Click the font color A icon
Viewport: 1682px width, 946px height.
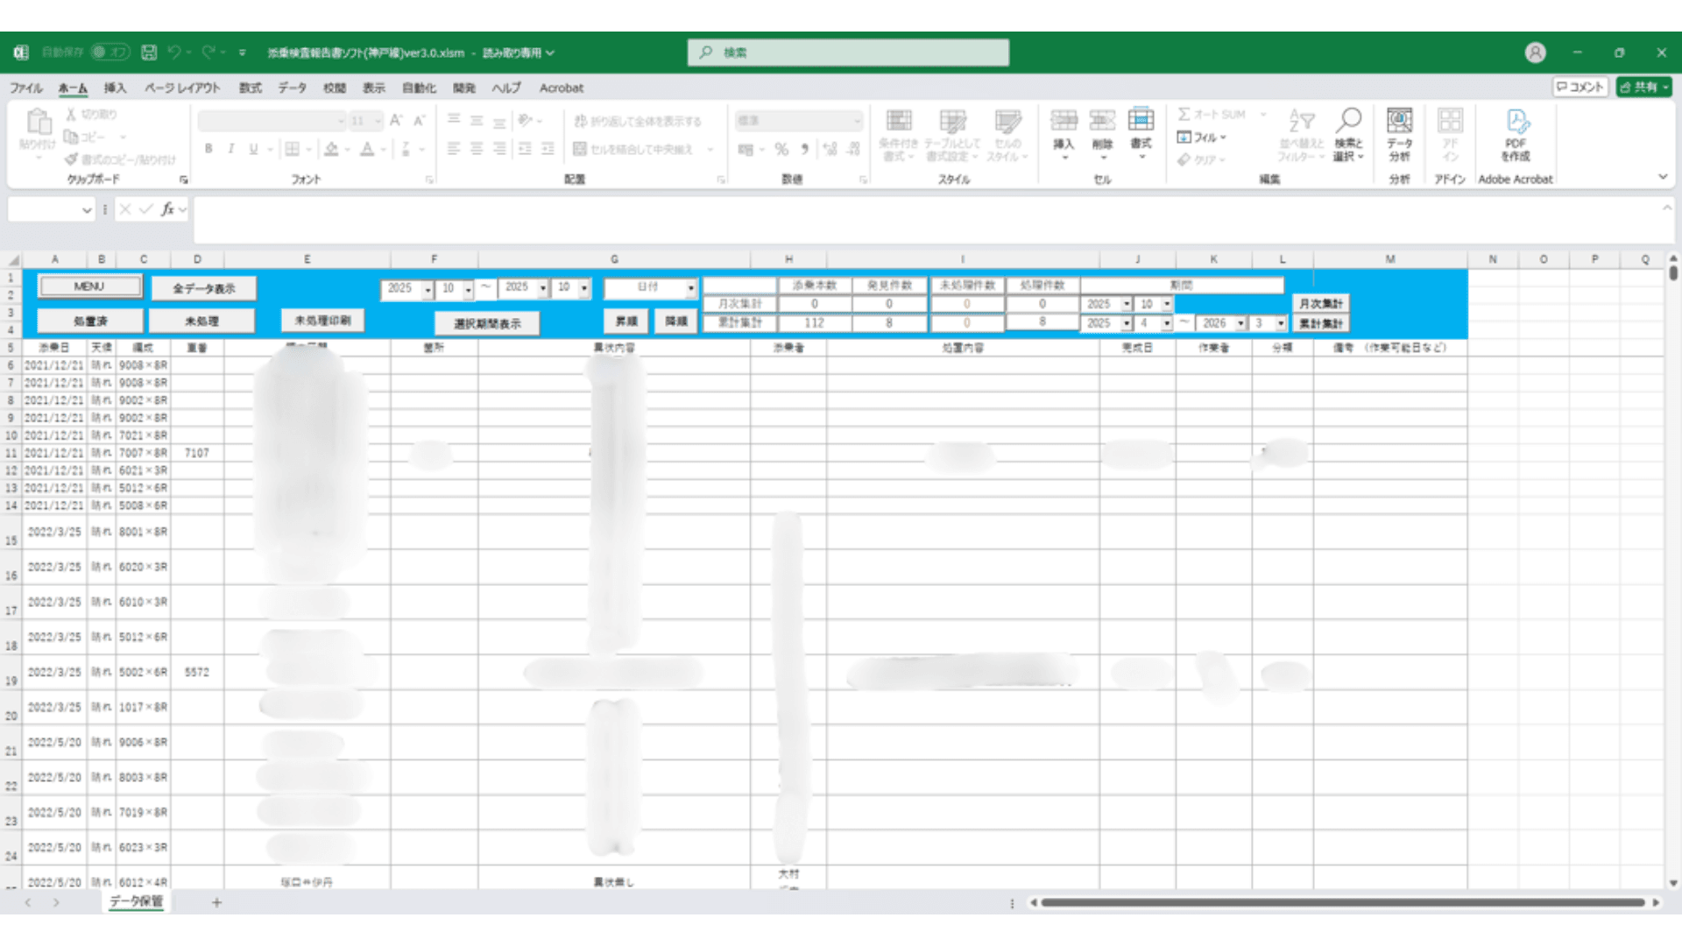(367, 149)
